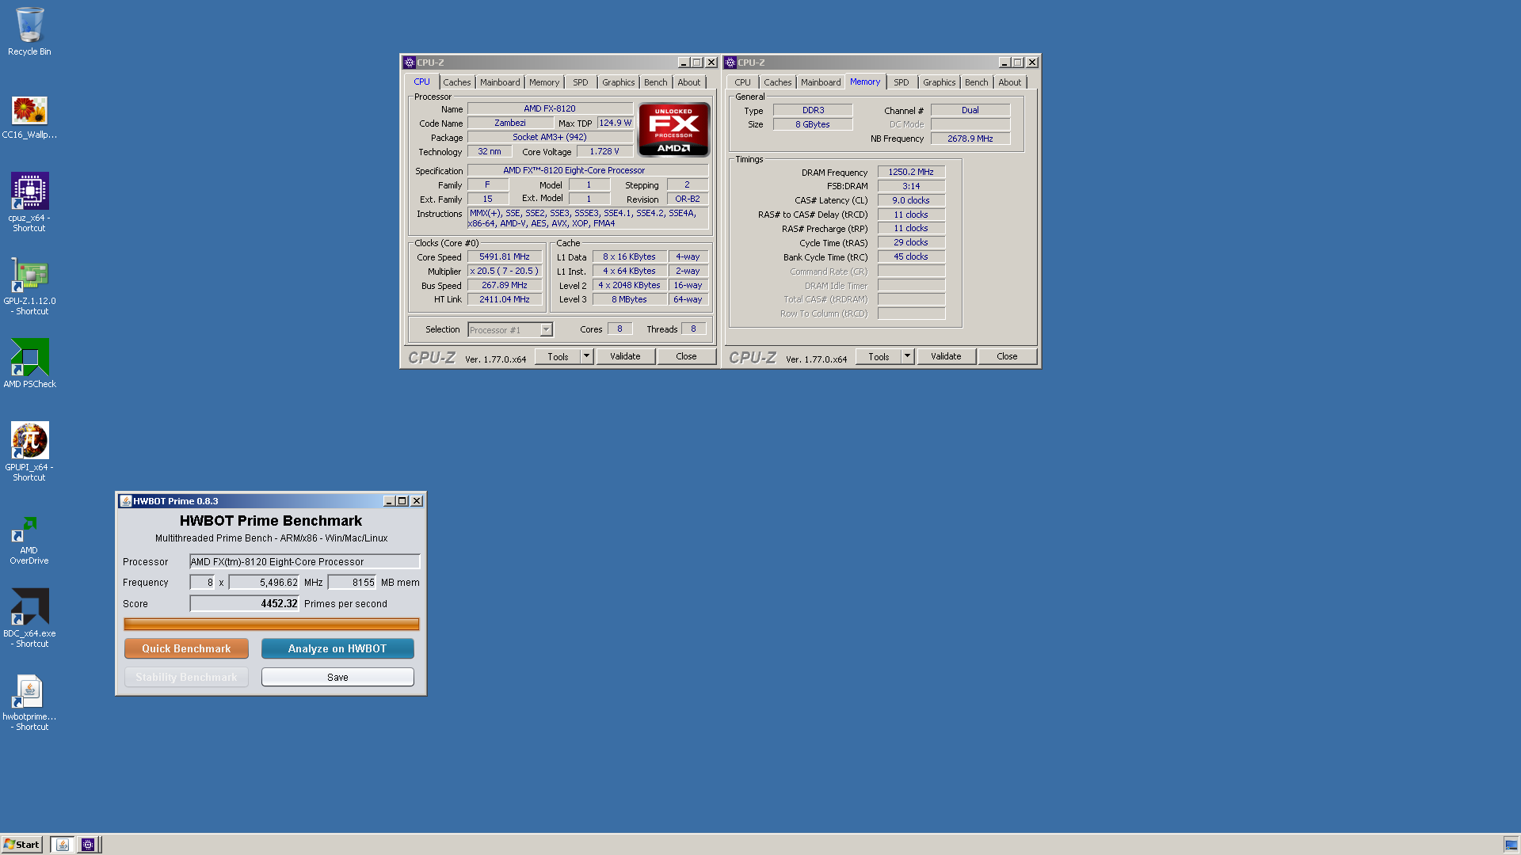The image size is (1521, 855).
Task: Click Close button in left CPU-Z window
Action: tap(686, 356)
